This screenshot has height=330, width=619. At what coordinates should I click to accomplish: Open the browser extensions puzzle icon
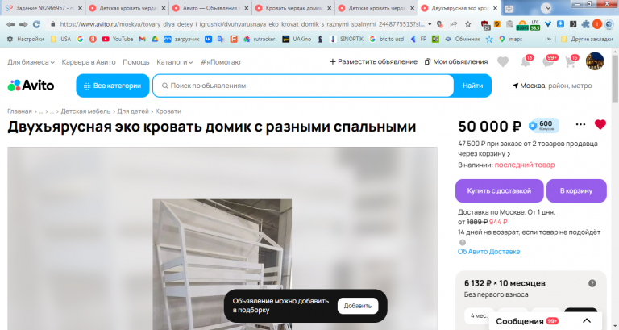[585, 24]
